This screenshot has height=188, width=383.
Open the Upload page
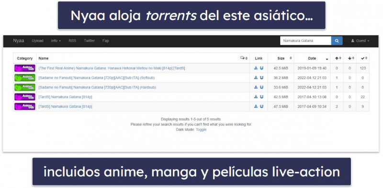pyautogui.click(x=37, y=41)
